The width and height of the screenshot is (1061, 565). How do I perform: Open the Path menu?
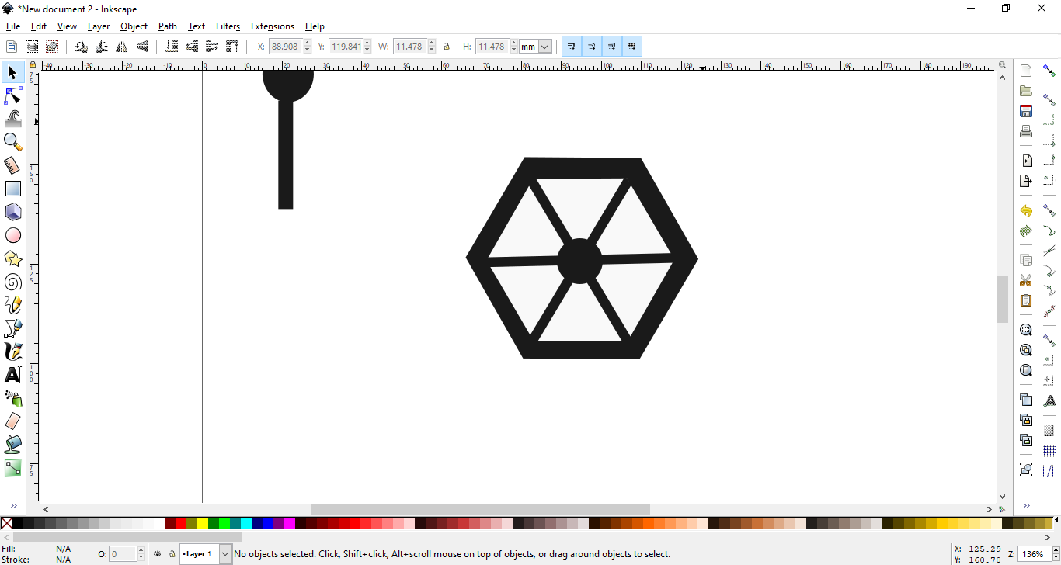click(167, 26)
